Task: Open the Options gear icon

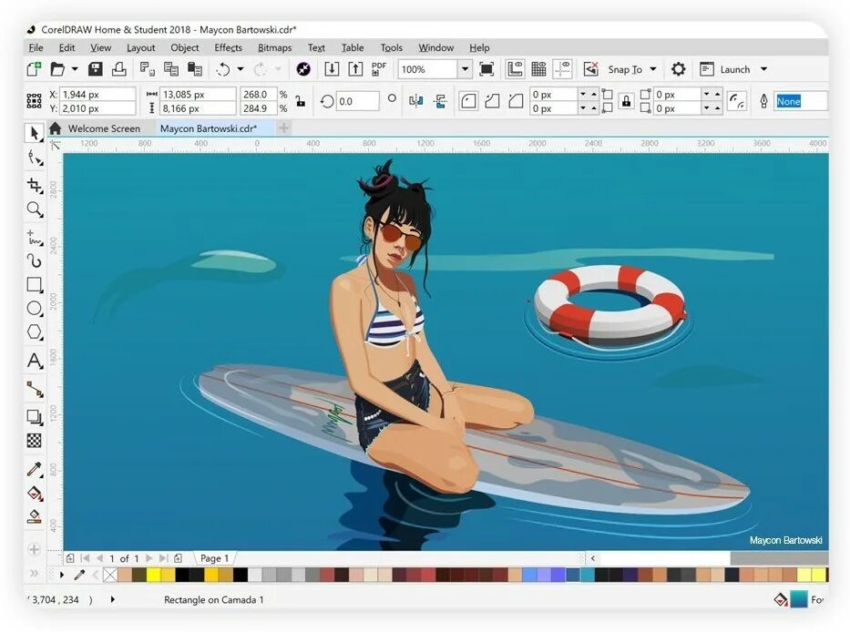Action: 678,69
